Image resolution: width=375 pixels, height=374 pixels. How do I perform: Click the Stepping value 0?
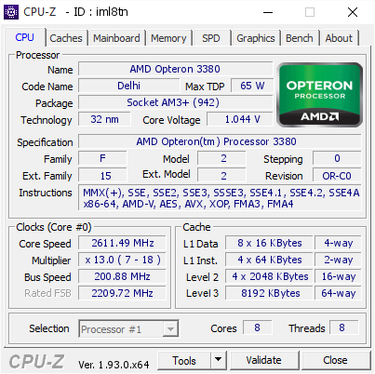tap(337, 158)
